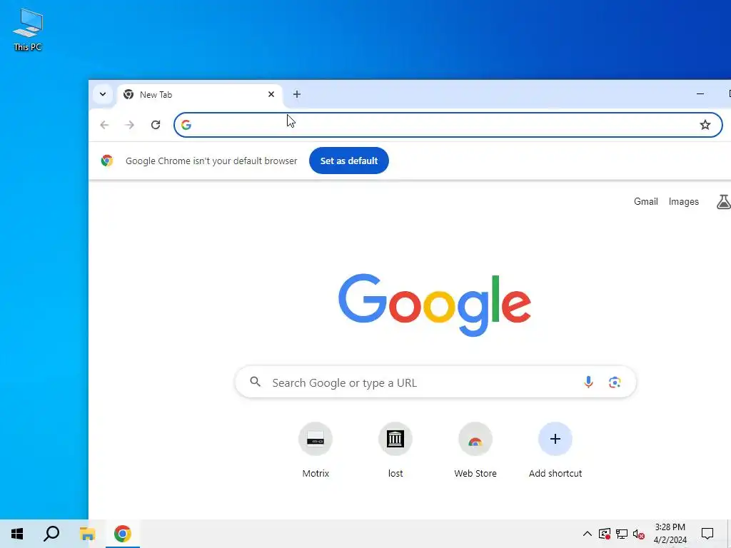Click the Chrome taskbar icon
731x548 pixels.
tap(123, 534)
